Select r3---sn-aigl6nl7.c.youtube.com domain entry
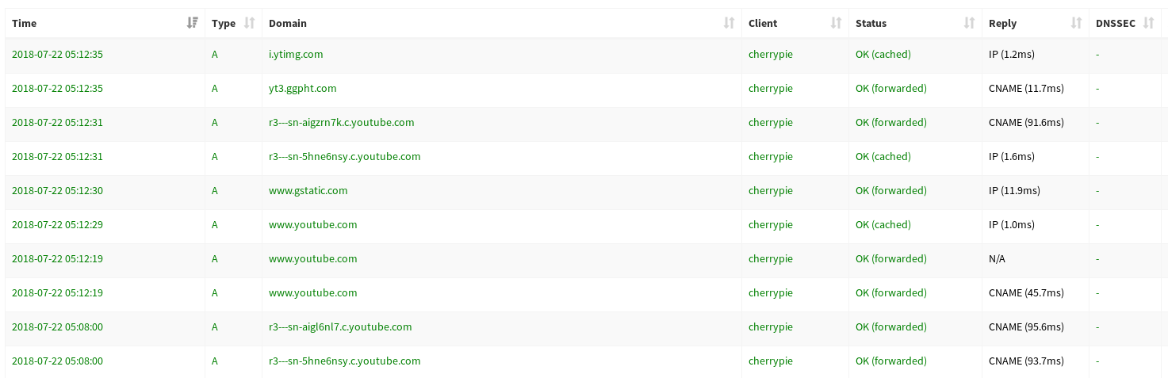Image resolution: width=1168 pixels, height=378 pixels. (340, 327)
